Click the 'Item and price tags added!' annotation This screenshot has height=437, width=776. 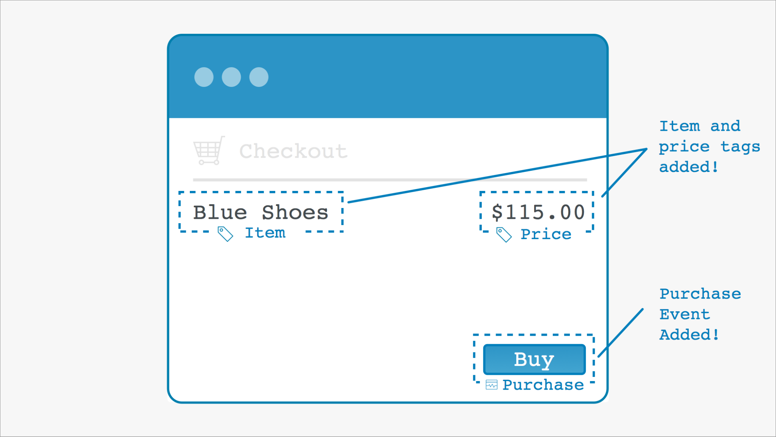[x=709, y=147]
